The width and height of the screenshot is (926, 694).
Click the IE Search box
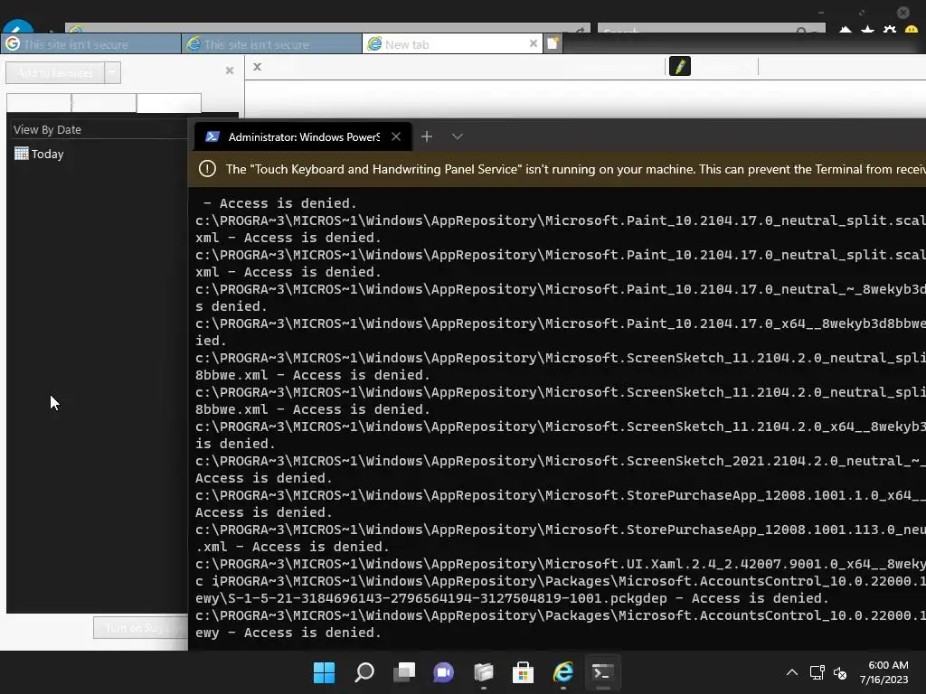click(712, 28)
